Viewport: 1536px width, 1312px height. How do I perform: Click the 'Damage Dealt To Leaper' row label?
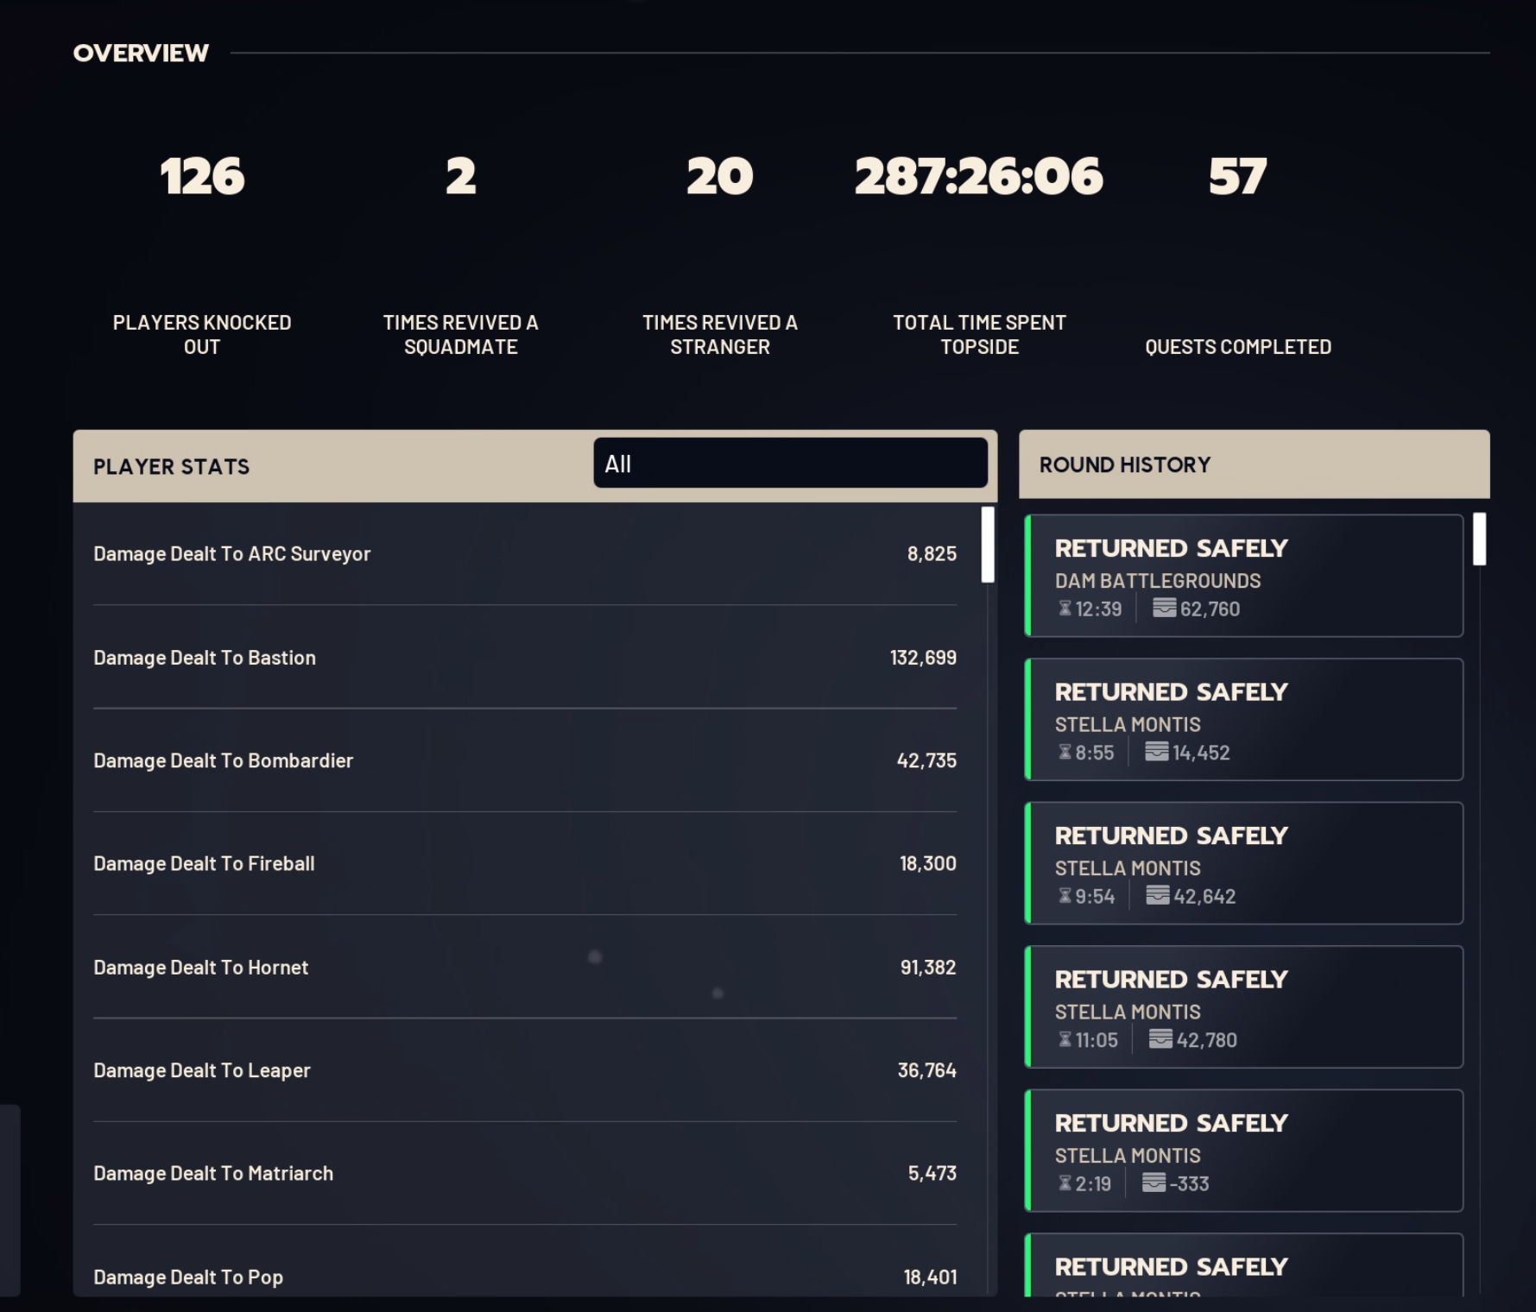[201, 1070]
